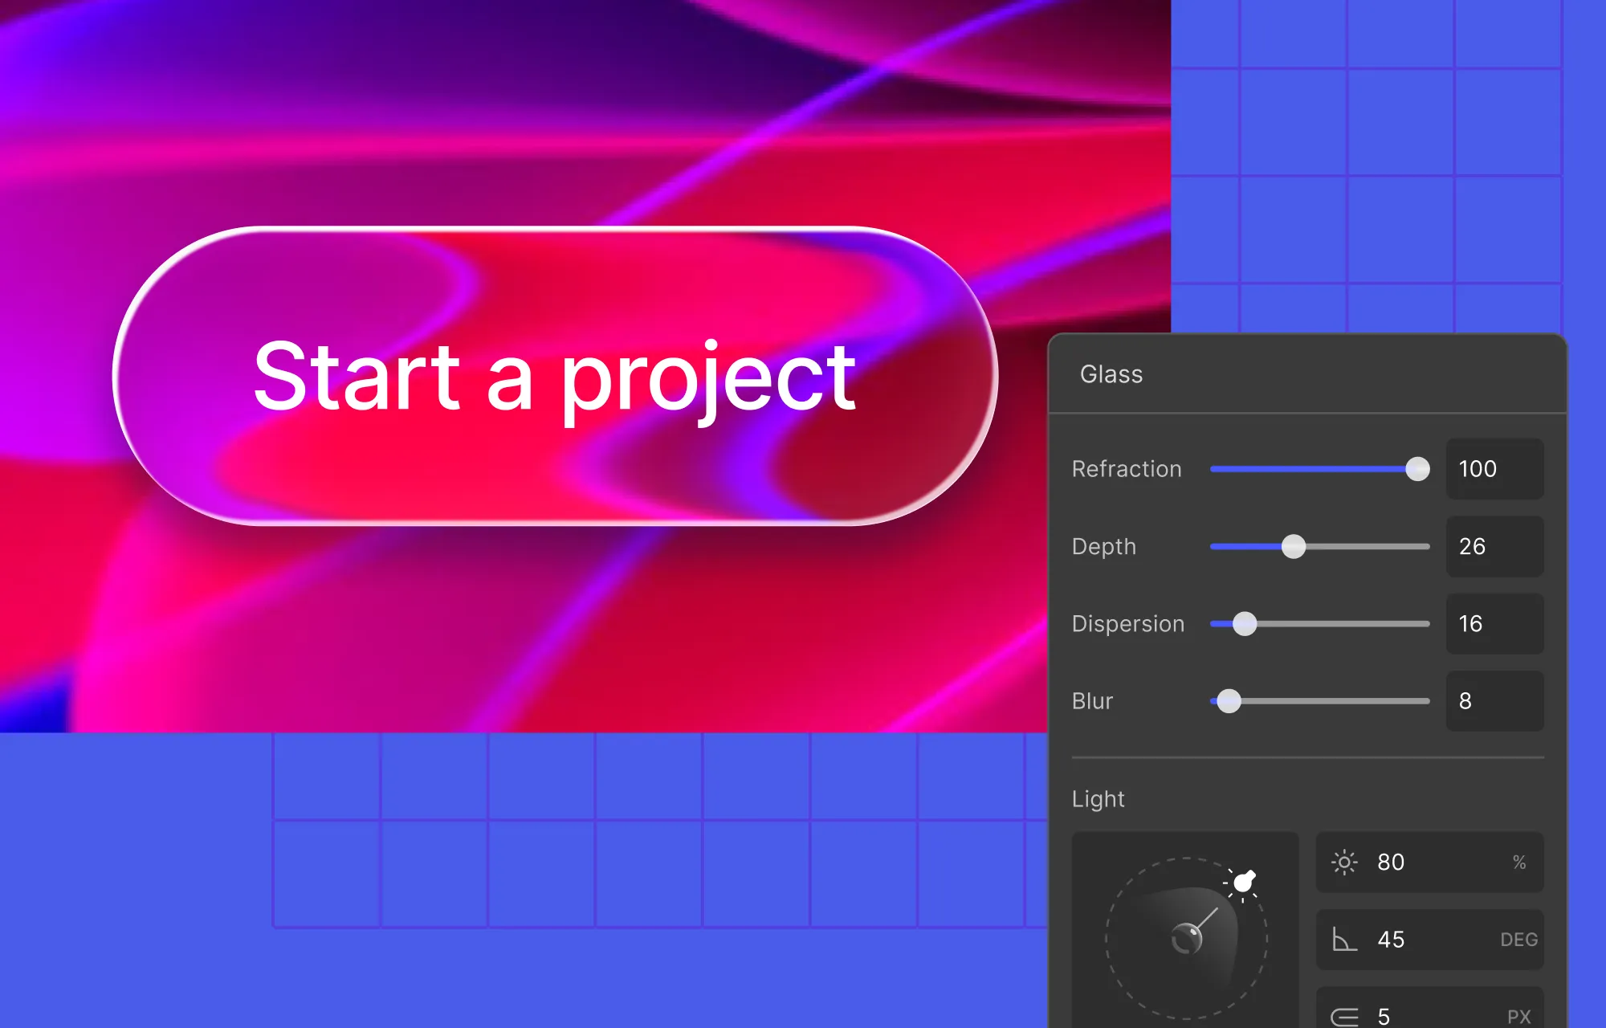Click the Depth slider handle

[x=1293, y=547]
